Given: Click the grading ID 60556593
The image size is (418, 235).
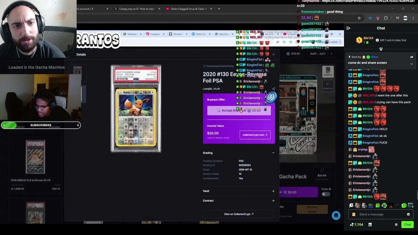Looking at the screenshot, I should tap(245, 165).
